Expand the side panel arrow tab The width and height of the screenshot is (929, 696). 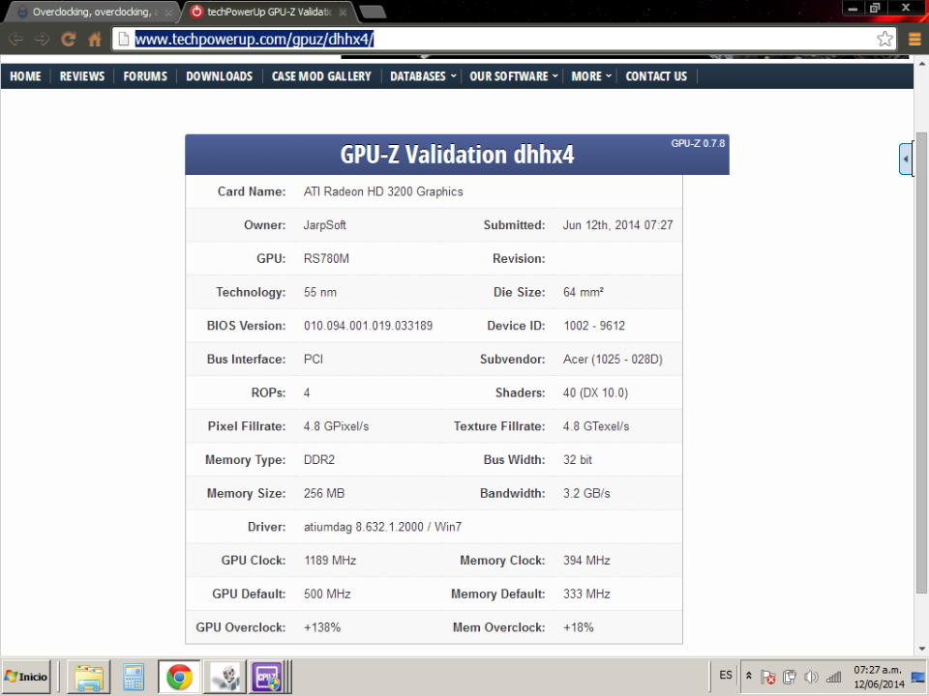[906, 159]
